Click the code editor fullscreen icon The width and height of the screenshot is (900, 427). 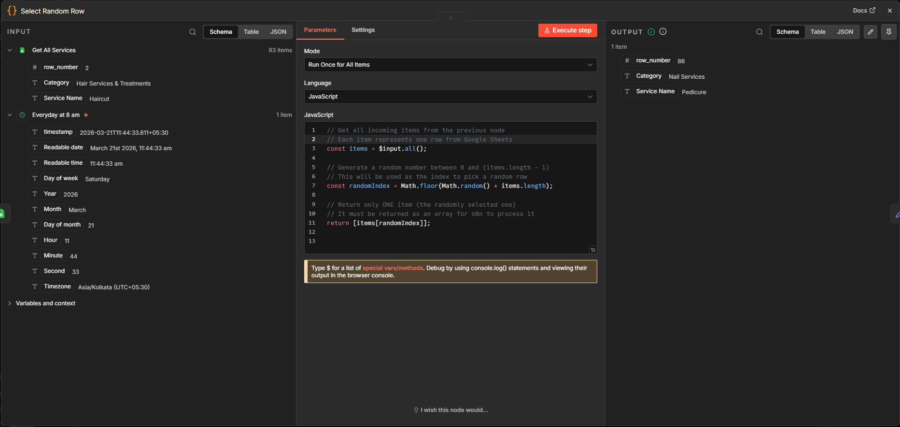click(593, 250)
